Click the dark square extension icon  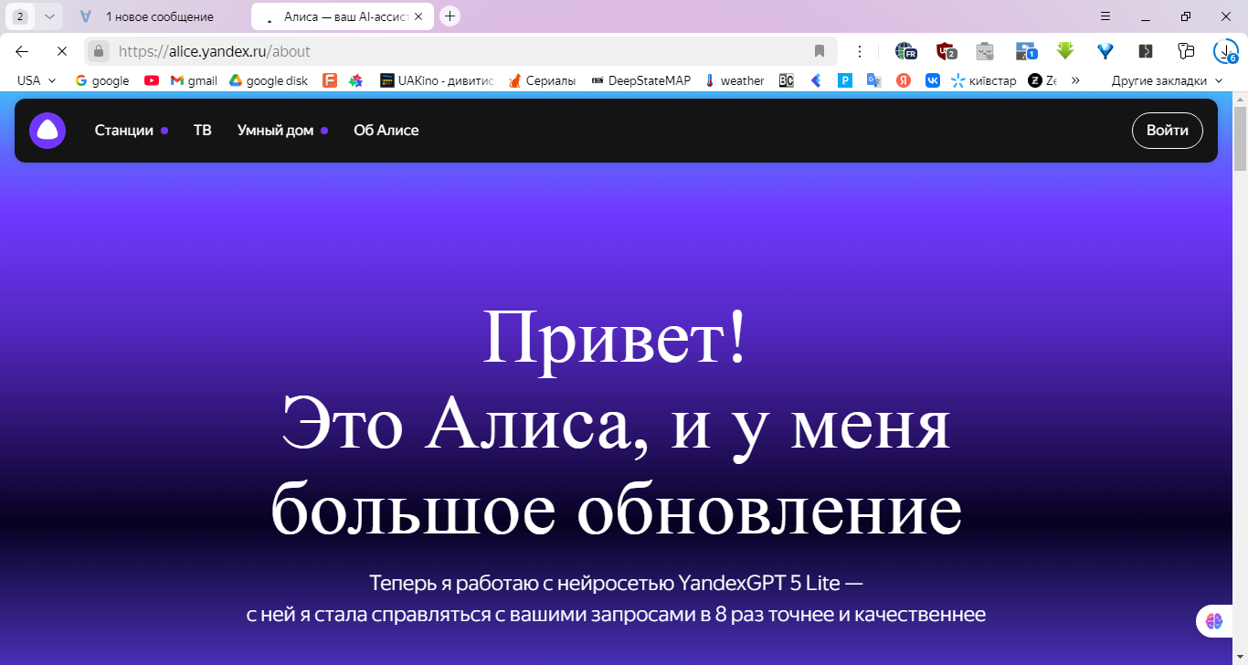pos(1145,51)
